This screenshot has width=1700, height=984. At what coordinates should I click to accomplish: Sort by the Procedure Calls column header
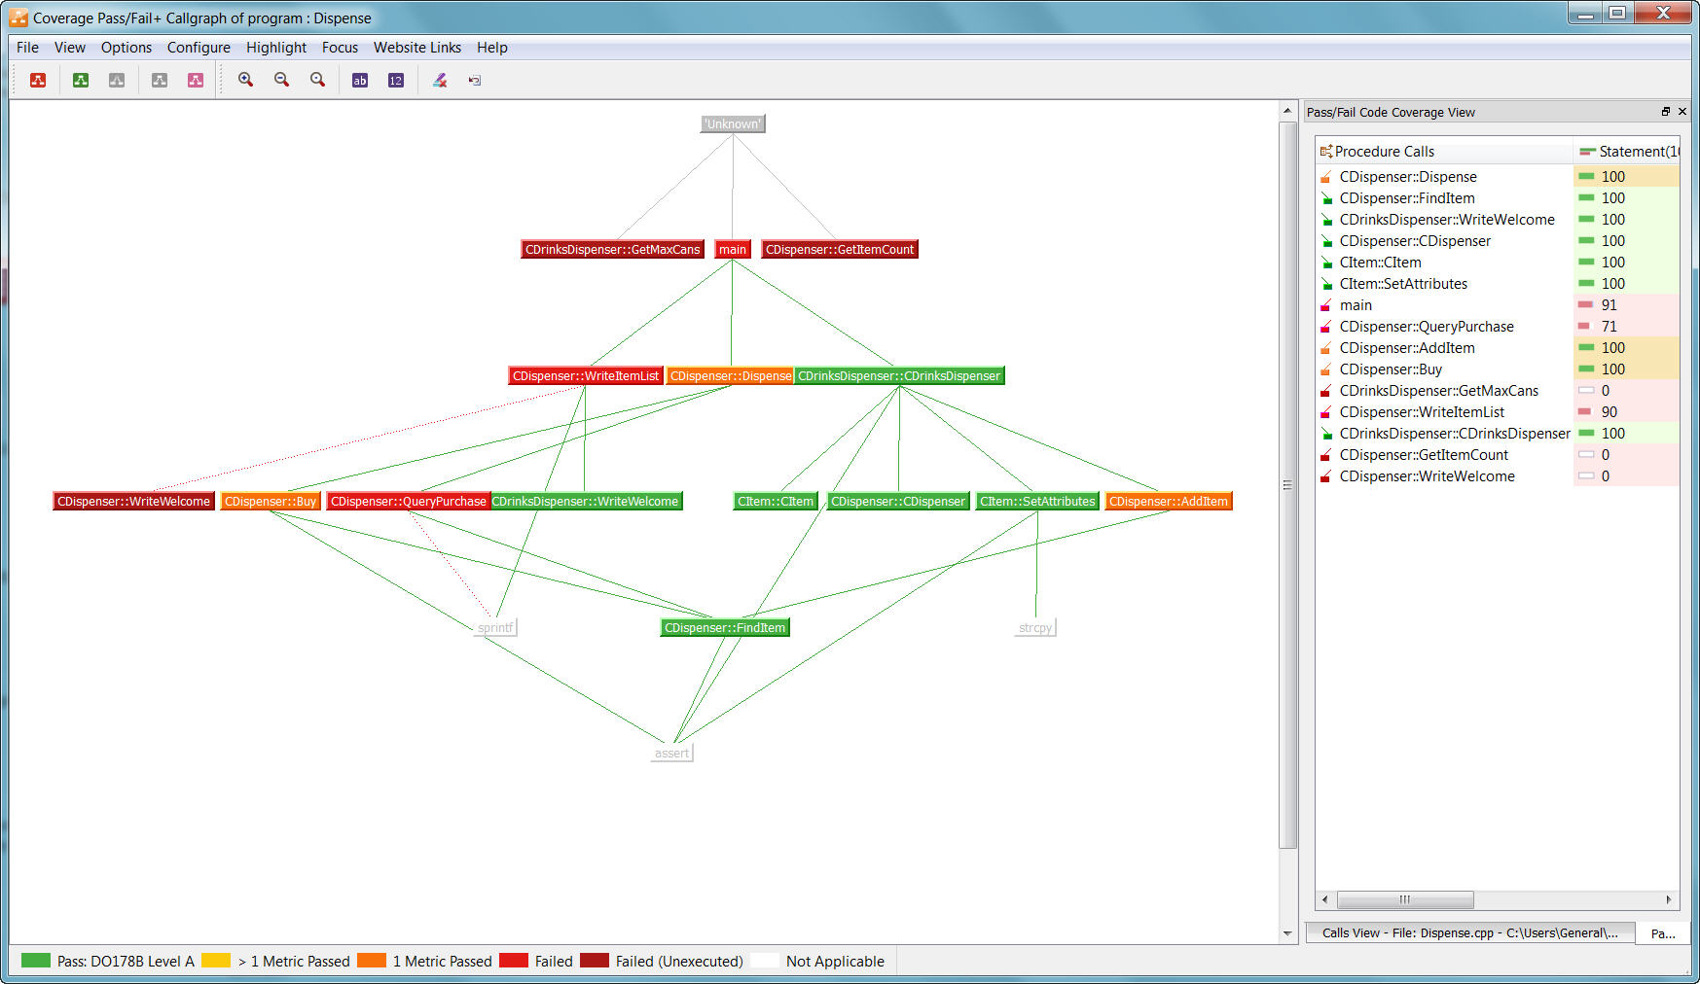pos(1384,152)
